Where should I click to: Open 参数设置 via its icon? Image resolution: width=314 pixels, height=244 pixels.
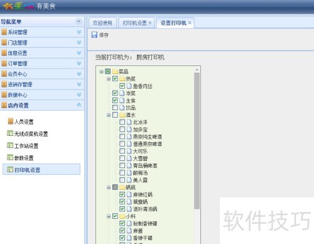(10, 157)
